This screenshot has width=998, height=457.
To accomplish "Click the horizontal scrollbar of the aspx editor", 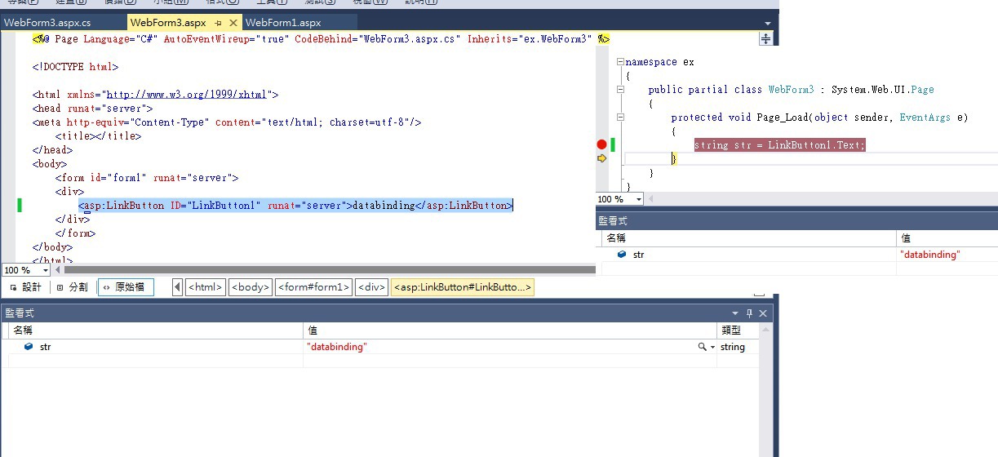I will click(x=330, y=270).
